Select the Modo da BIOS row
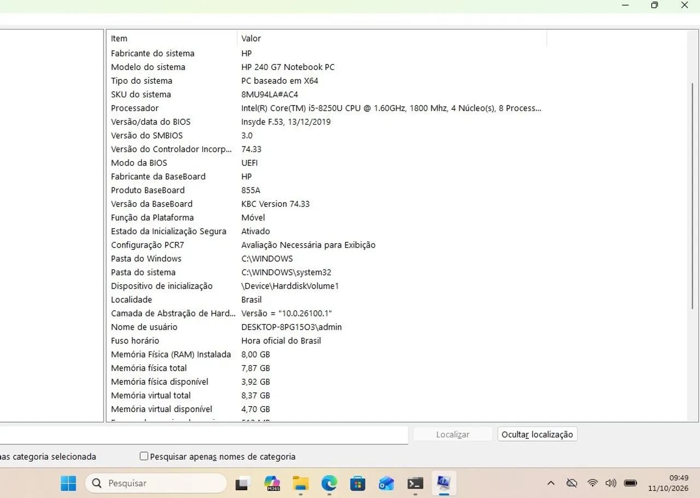This screenshot has width=700, height=498. click(x=326, y=163)
